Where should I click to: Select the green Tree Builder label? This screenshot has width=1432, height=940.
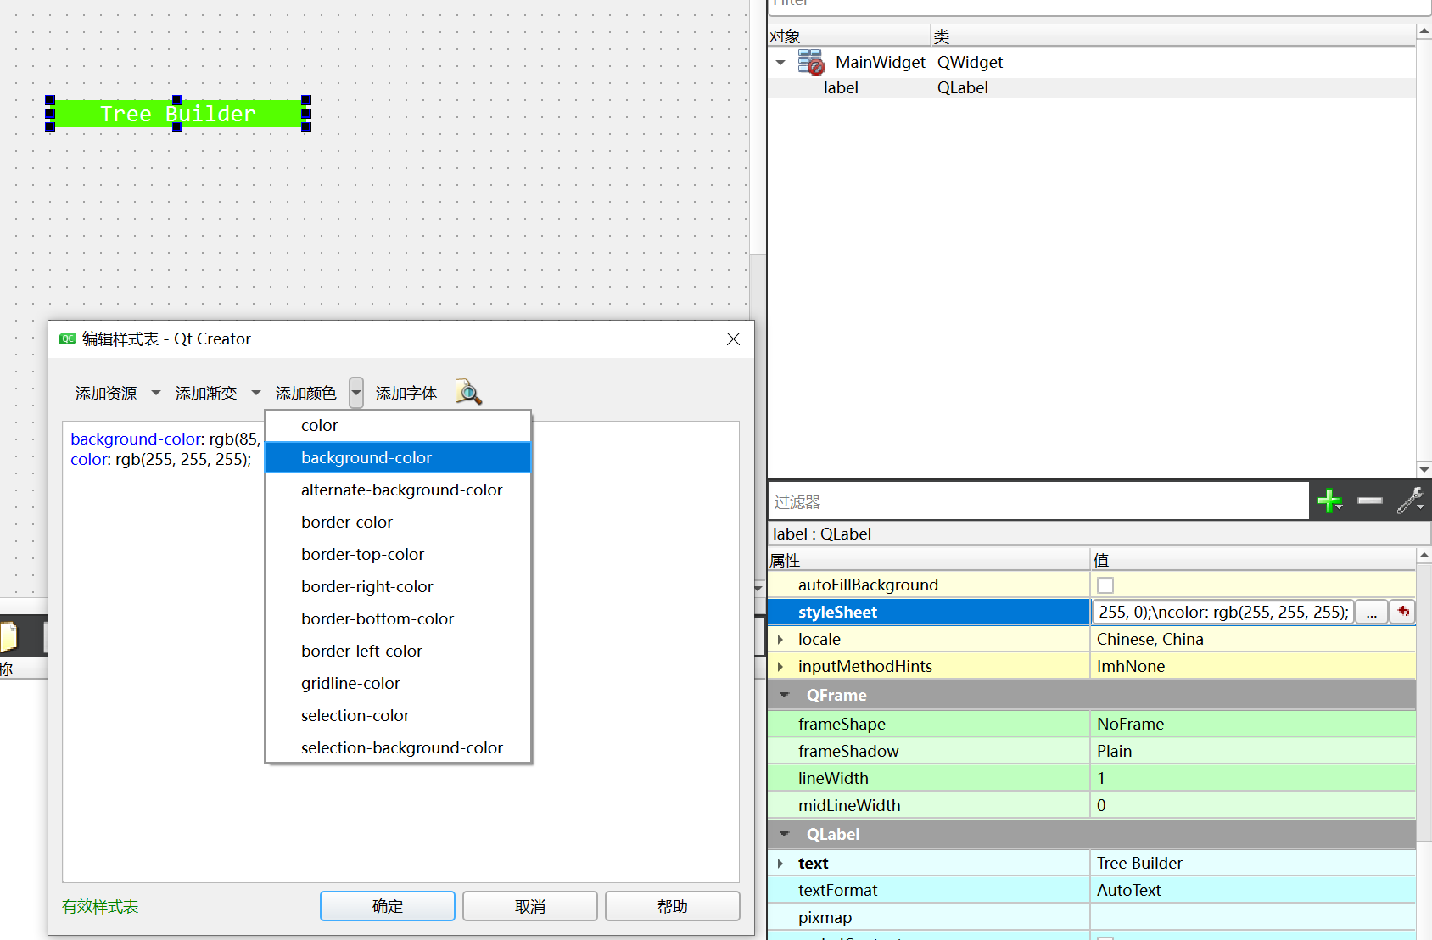(x=178, y=114)
